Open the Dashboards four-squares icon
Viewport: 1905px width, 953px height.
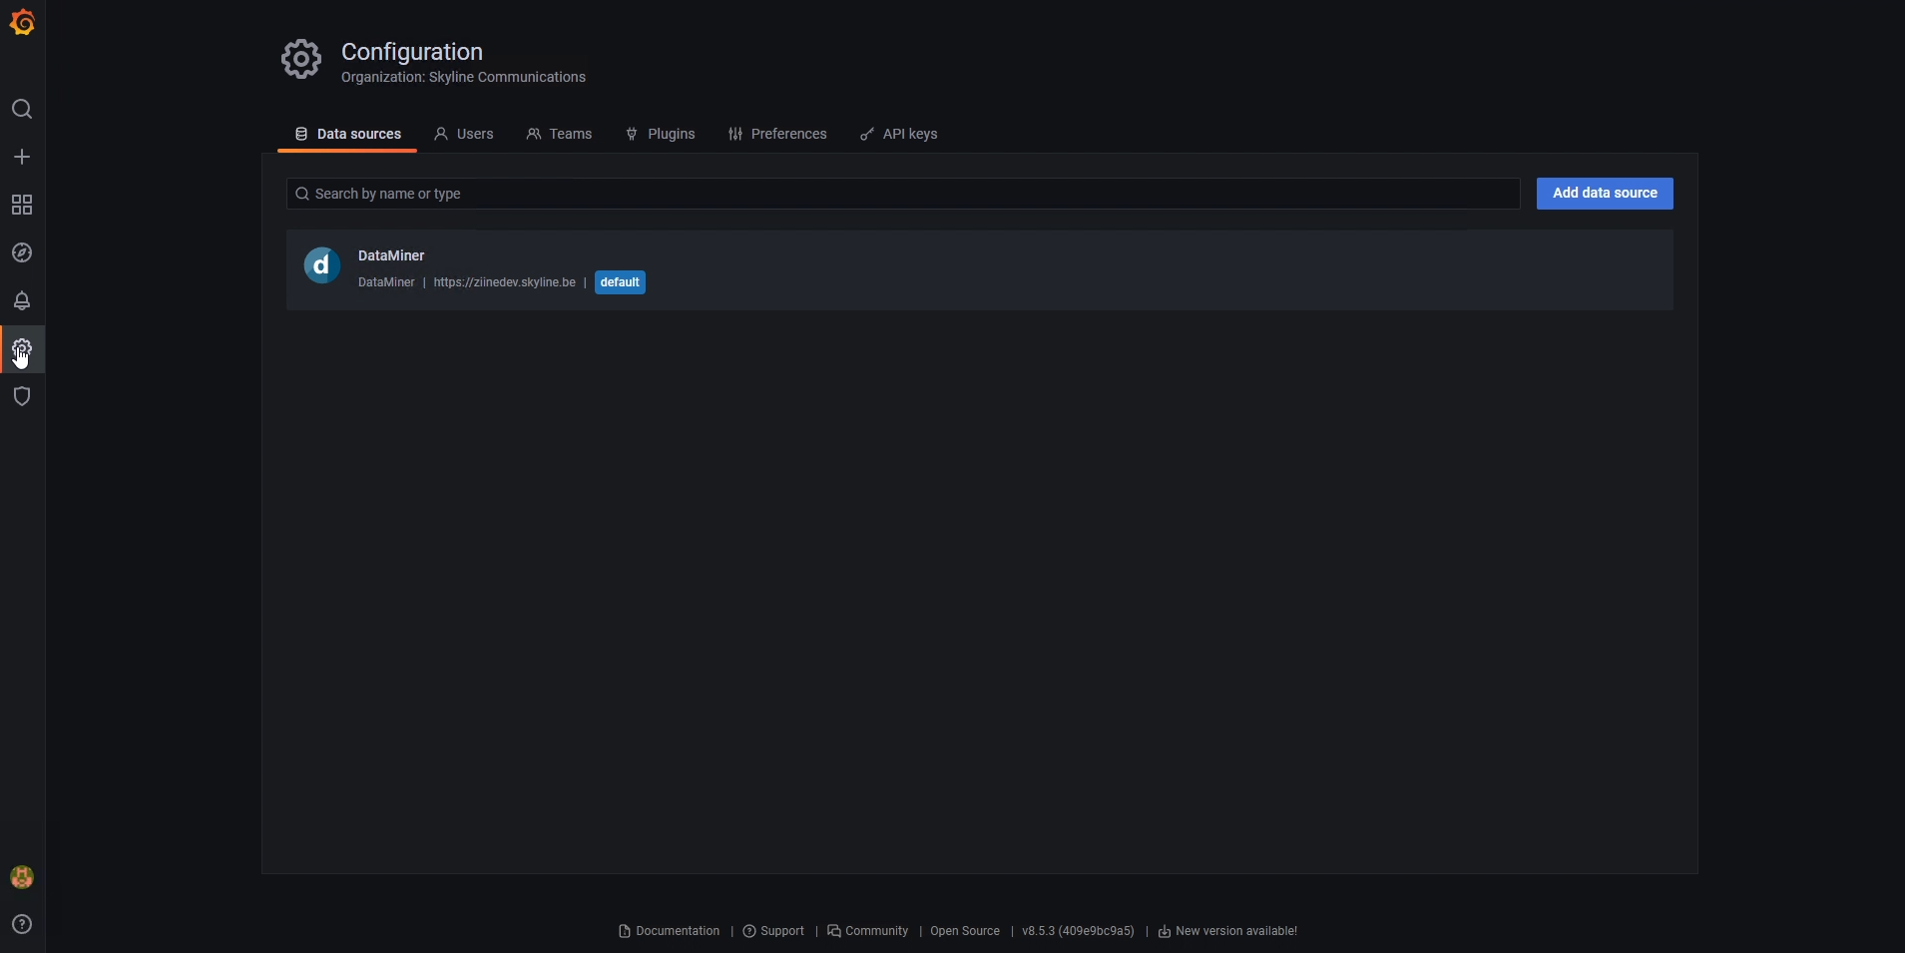point(22,205)
